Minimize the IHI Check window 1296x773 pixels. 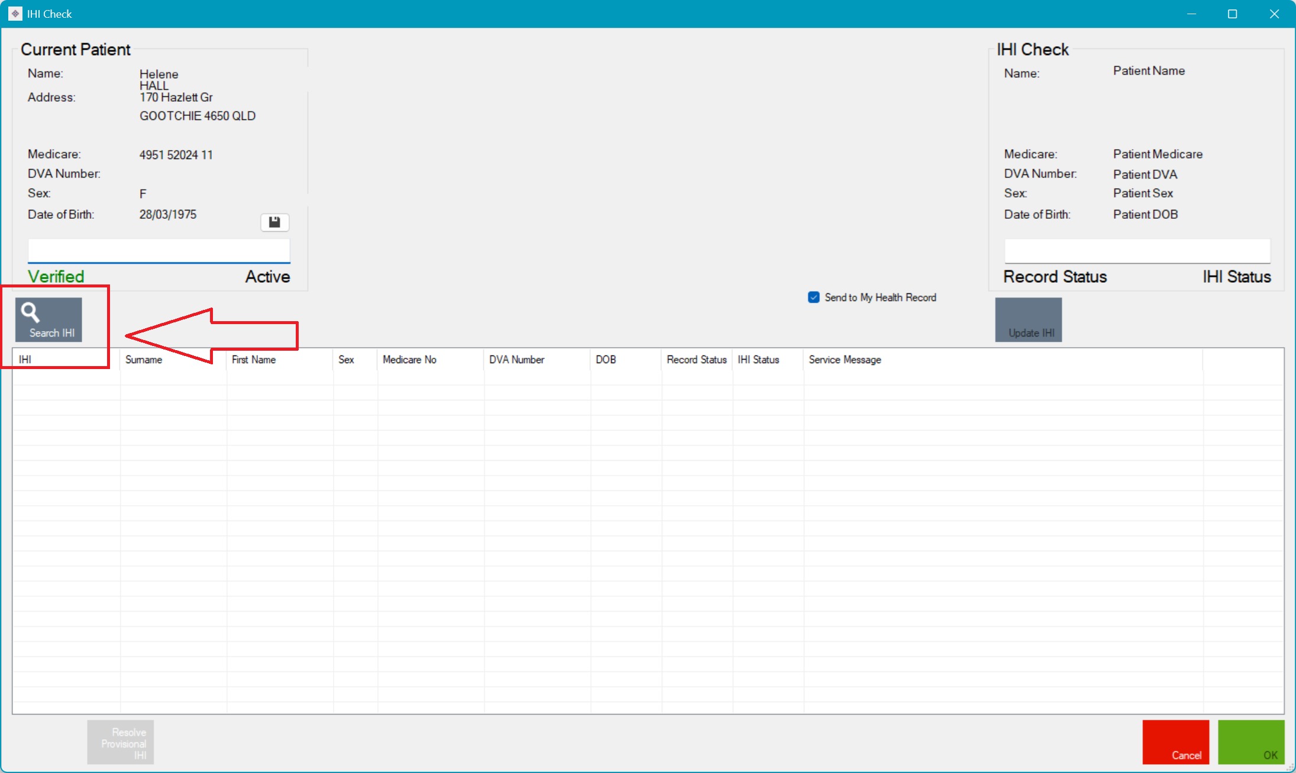[x=1191, y=14]
